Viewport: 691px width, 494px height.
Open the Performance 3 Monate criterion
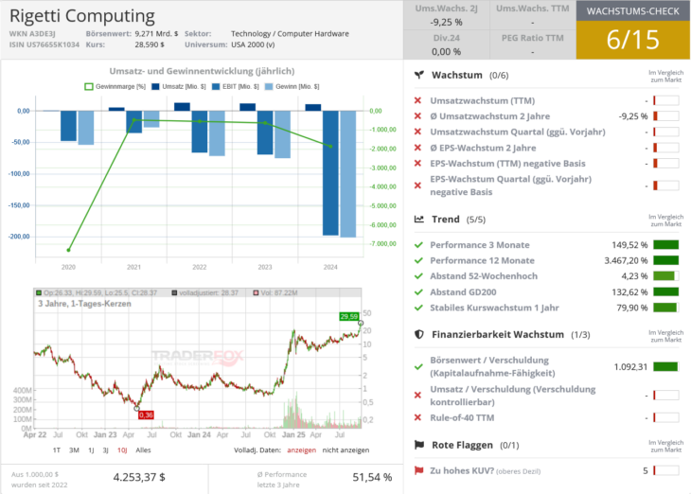(x=480, y=245)
